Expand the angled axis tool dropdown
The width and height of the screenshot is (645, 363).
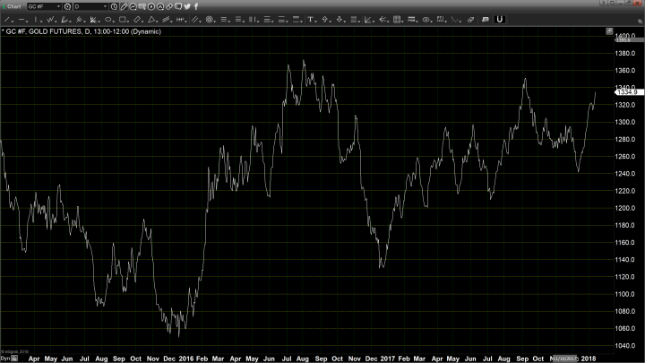pyautogui.click(x=374, y=21)
